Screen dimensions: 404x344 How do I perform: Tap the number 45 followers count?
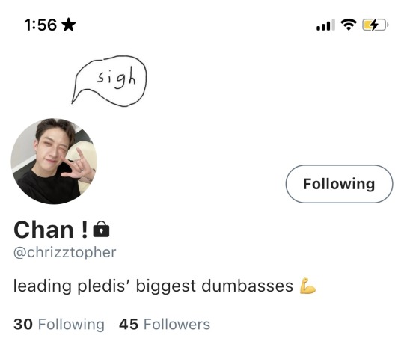click(129, 324)
